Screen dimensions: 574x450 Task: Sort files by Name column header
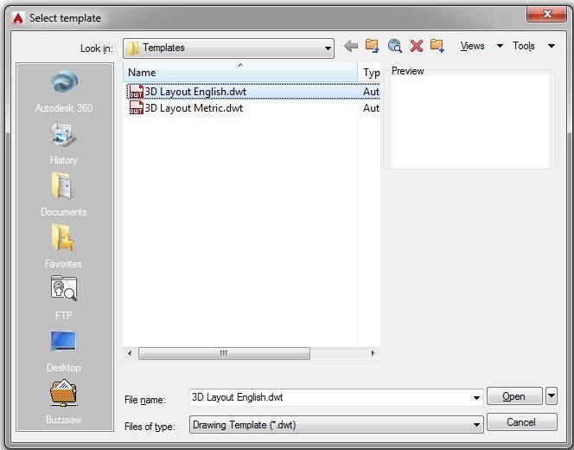(240, 73)
